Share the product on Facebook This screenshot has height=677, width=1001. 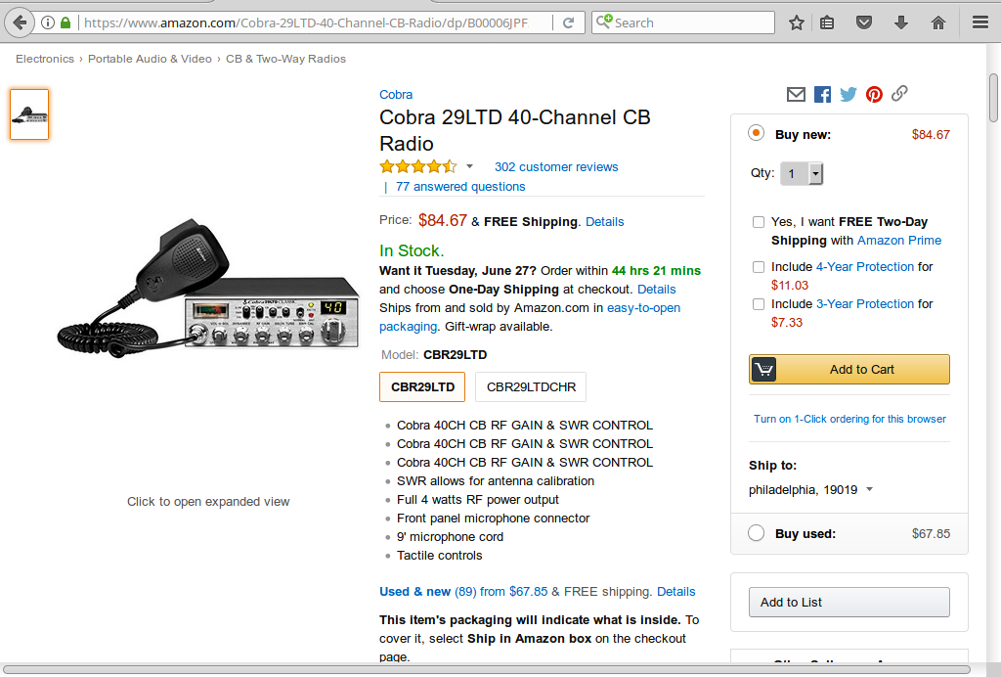822,94
